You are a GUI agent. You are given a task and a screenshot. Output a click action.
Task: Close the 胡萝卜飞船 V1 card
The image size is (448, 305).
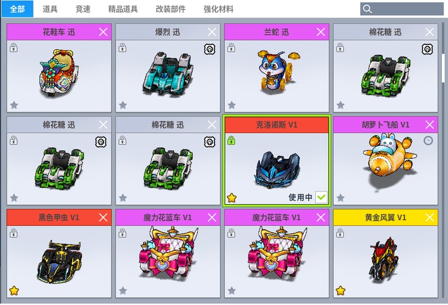429,125
